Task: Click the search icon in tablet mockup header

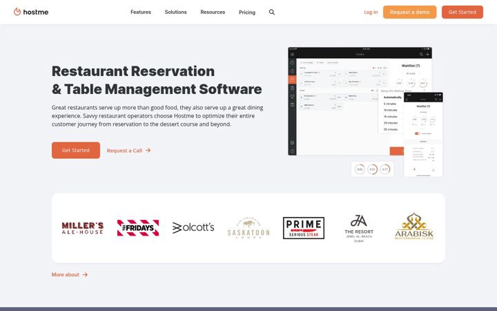Action: [421, 55]
